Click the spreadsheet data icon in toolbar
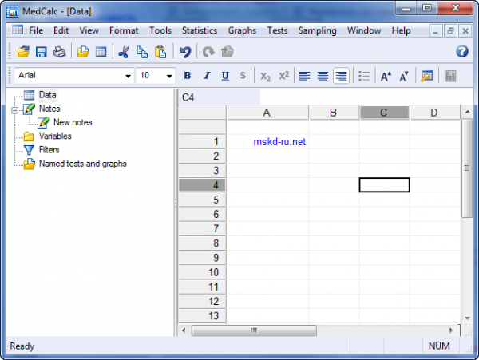 tap(101, 52)
